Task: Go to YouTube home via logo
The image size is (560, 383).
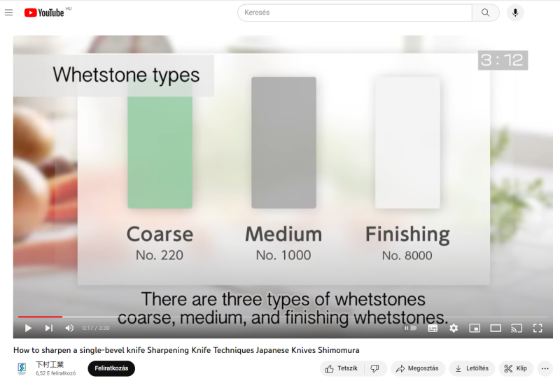Action: click(x=44, y=13)
